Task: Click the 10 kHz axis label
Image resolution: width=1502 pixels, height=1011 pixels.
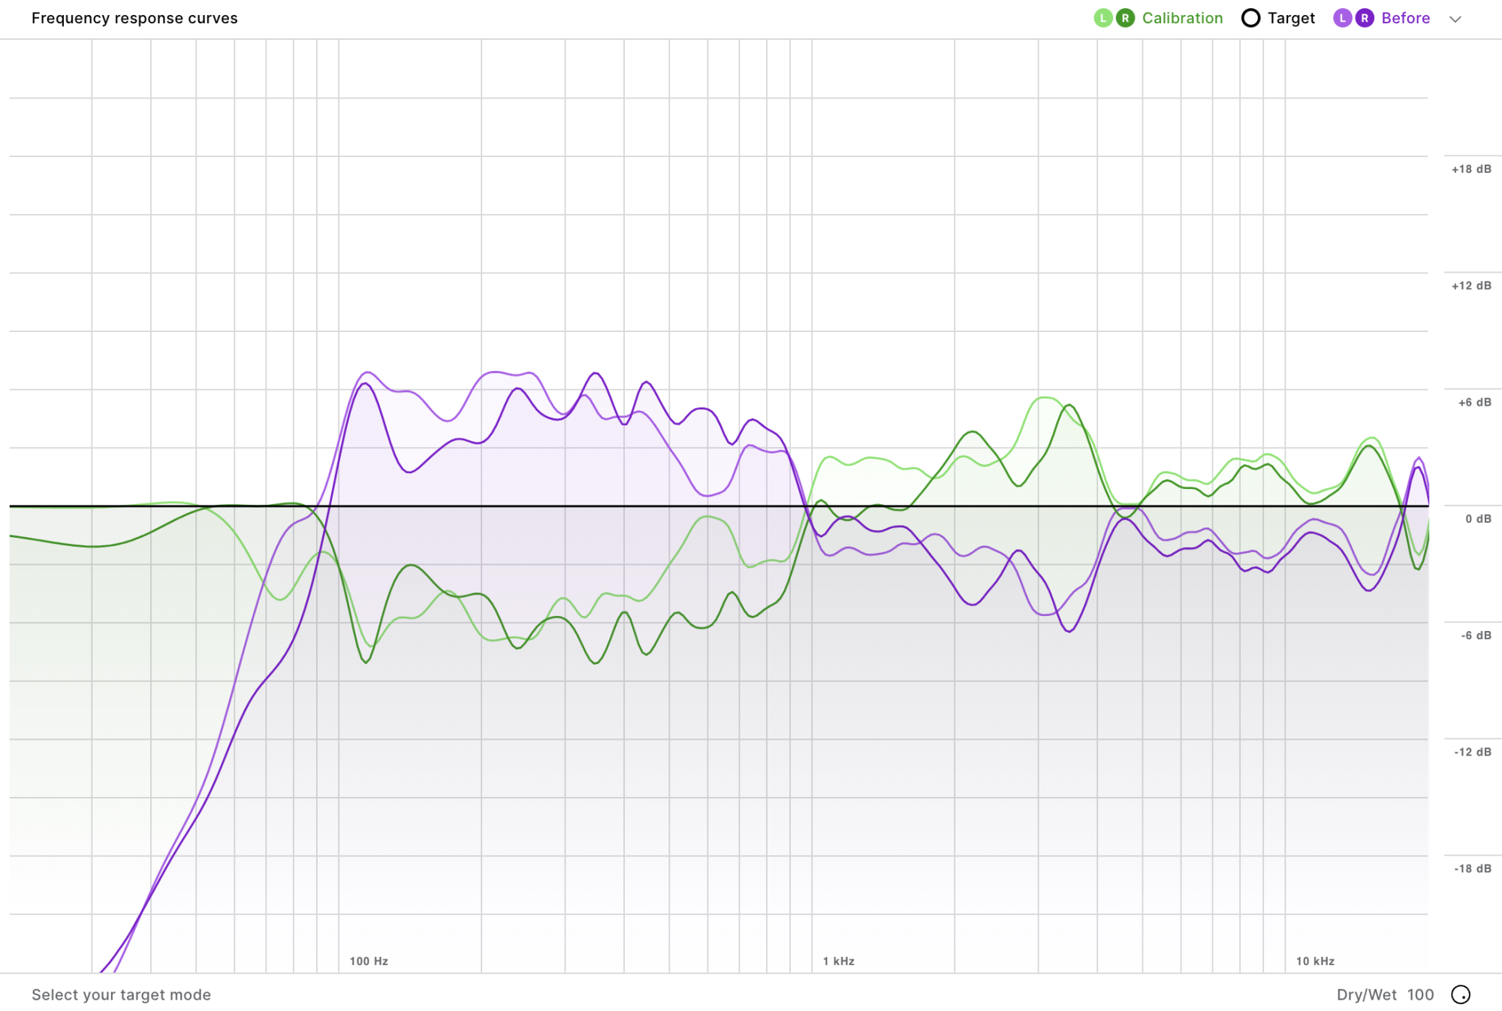Action: click(x=1315, y=961)
